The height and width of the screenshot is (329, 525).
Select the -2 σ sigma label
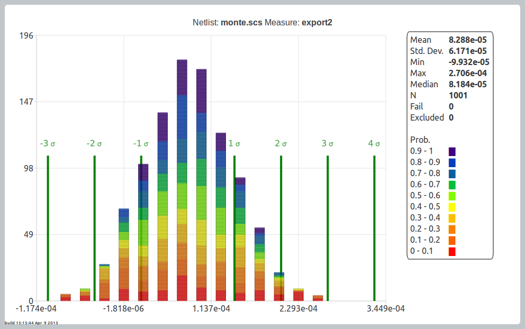[x=94, y=143]
